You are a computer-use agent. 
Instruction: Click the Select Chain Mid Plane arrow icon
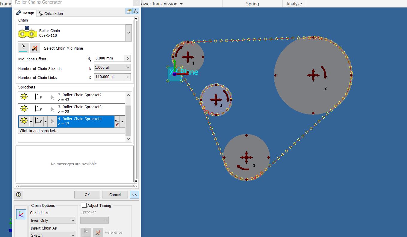(23, 48)
